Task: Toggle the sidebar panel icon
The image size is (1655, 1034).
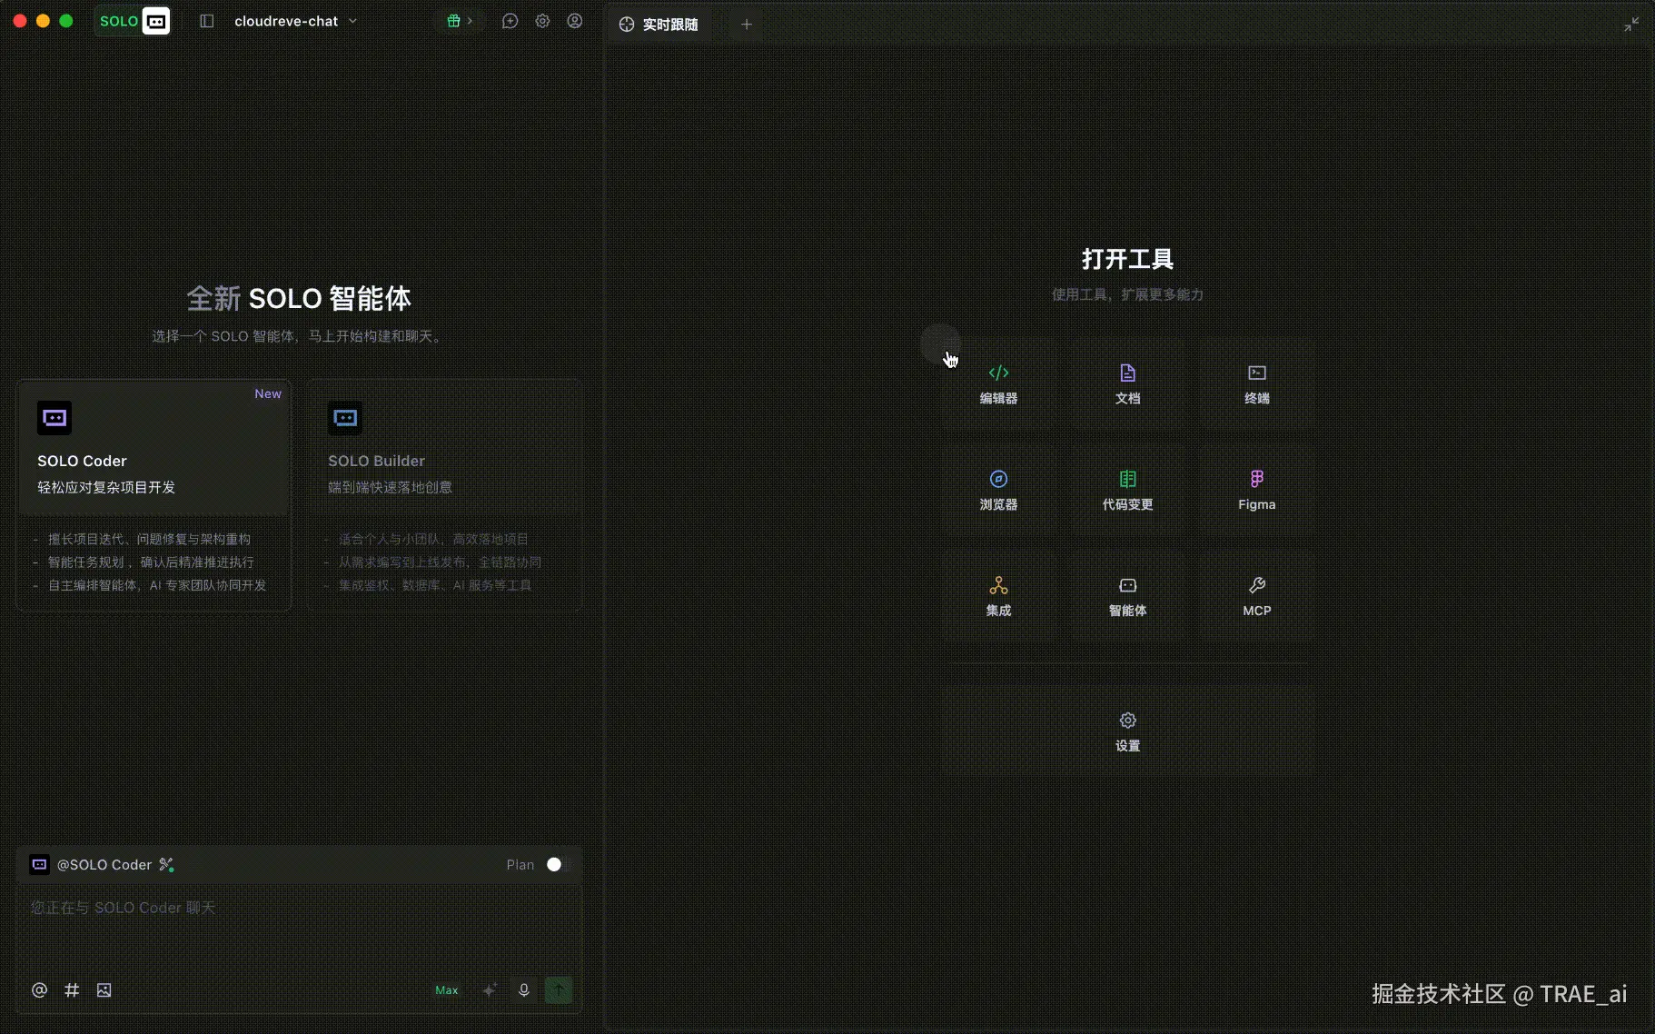Action: tap(206, 21)
